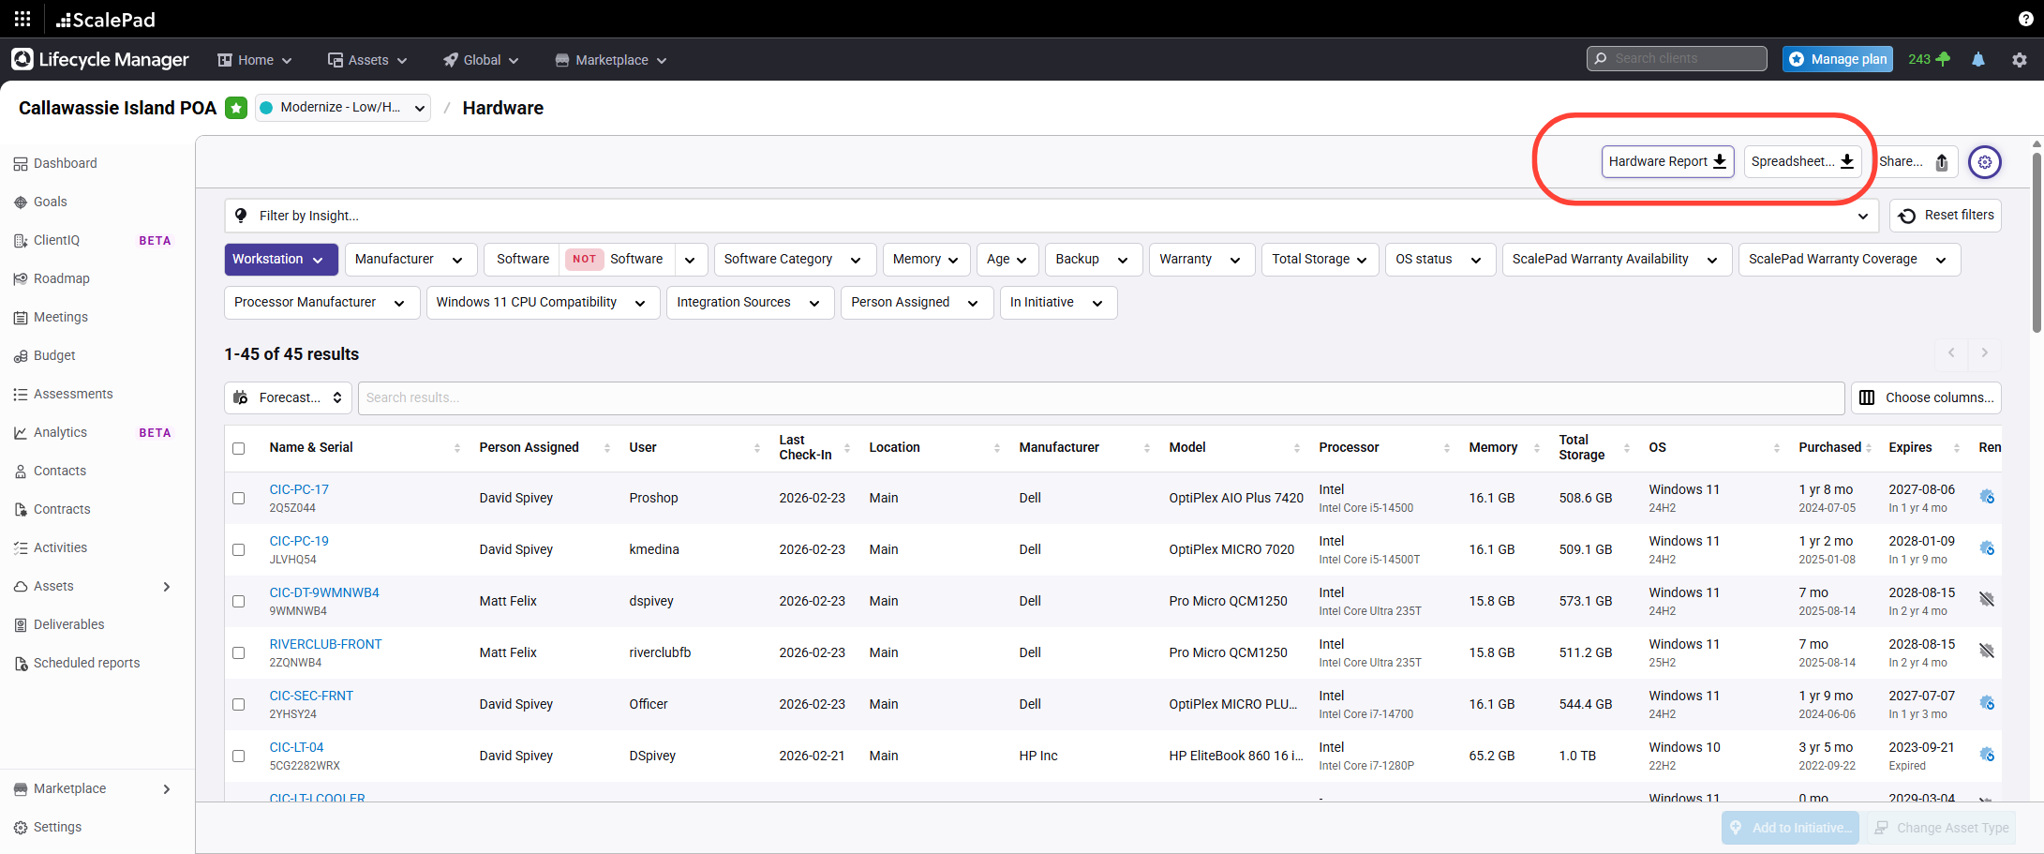Open the settings gear in top navigation bar

[2019, 59]
